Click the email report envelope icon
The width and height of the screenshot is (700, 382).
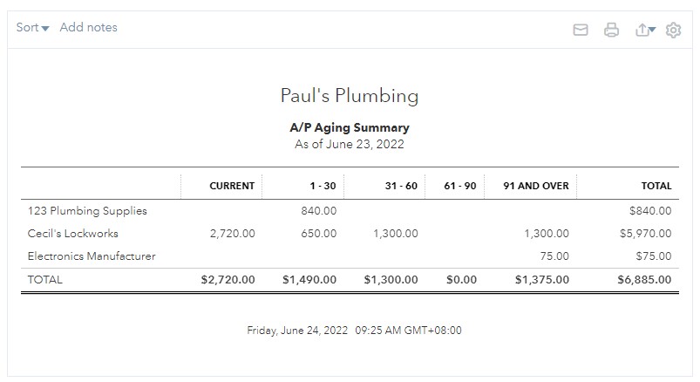(x=581, y=30)
